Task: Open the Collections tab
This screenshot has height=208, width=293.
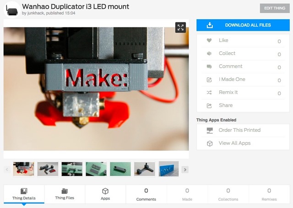Action: click(228, 194)
